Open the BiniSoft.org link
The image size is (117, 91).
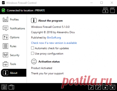point(54,37)
